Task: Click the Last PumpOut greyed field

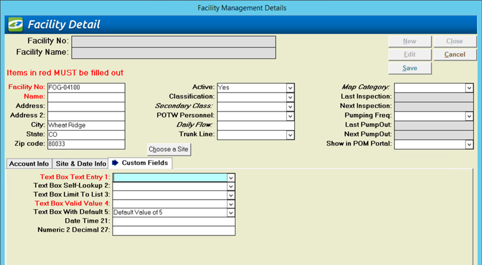Action: (434, 126)
